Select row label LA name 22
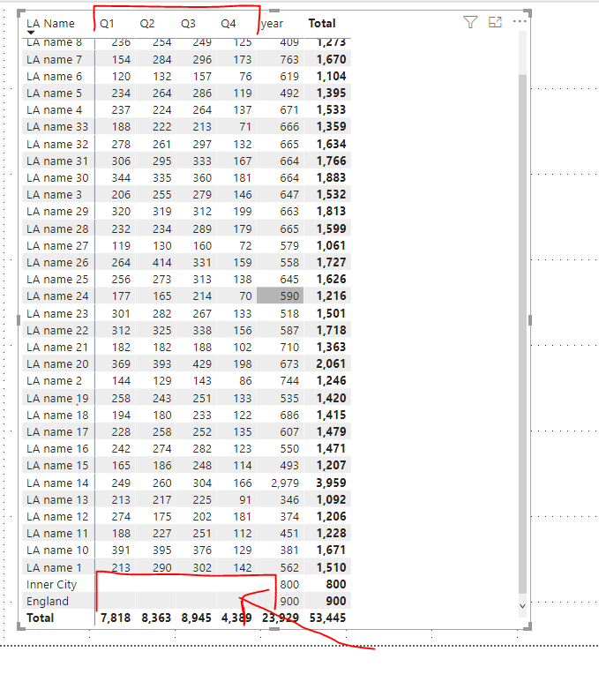The height and width of the screenshot is (674, 599). pyautogui.click(x=57, y=330)
